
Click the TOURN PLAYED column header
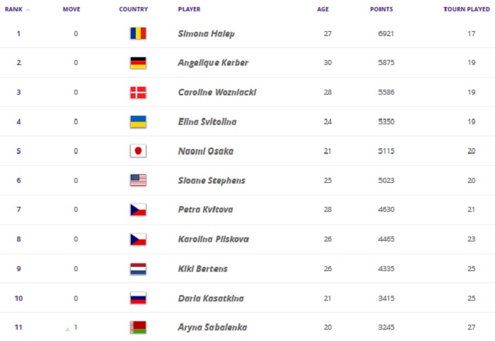pos(466,10)
